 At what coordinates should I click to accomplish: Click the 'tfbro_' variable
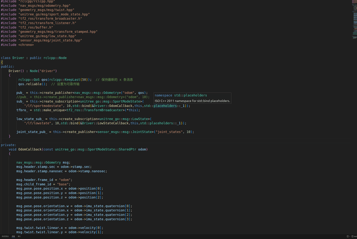tap(22, 110)
